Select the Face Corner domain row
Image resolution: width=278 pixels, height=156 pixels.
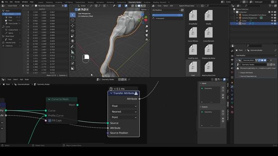click(12, 23)
